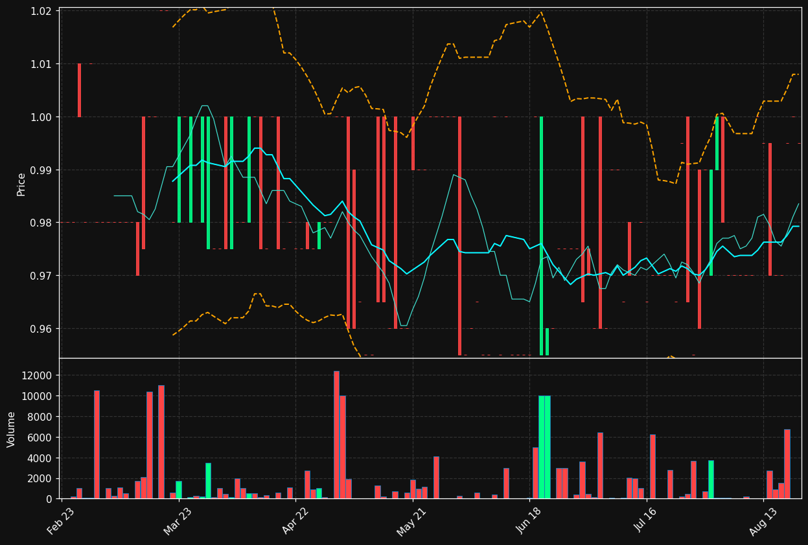Click the May 21 date label
The image size is (808, 545).
(x=412, y=522)
